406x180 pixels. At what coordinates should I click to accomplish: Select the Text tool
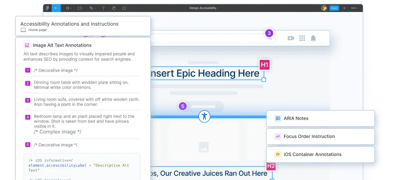click(x=103, y=8)
